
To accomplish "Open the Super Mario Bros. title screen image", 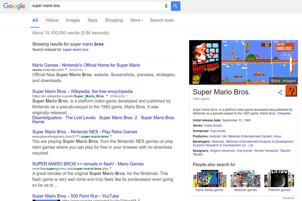I will [x=284, y=52].
